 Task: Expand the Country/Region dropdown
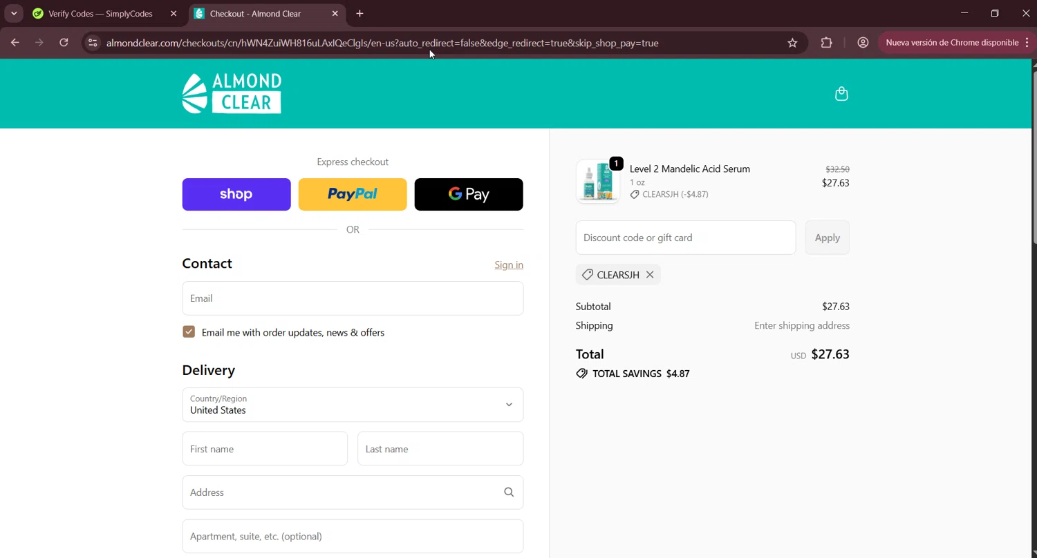[353, 405]
